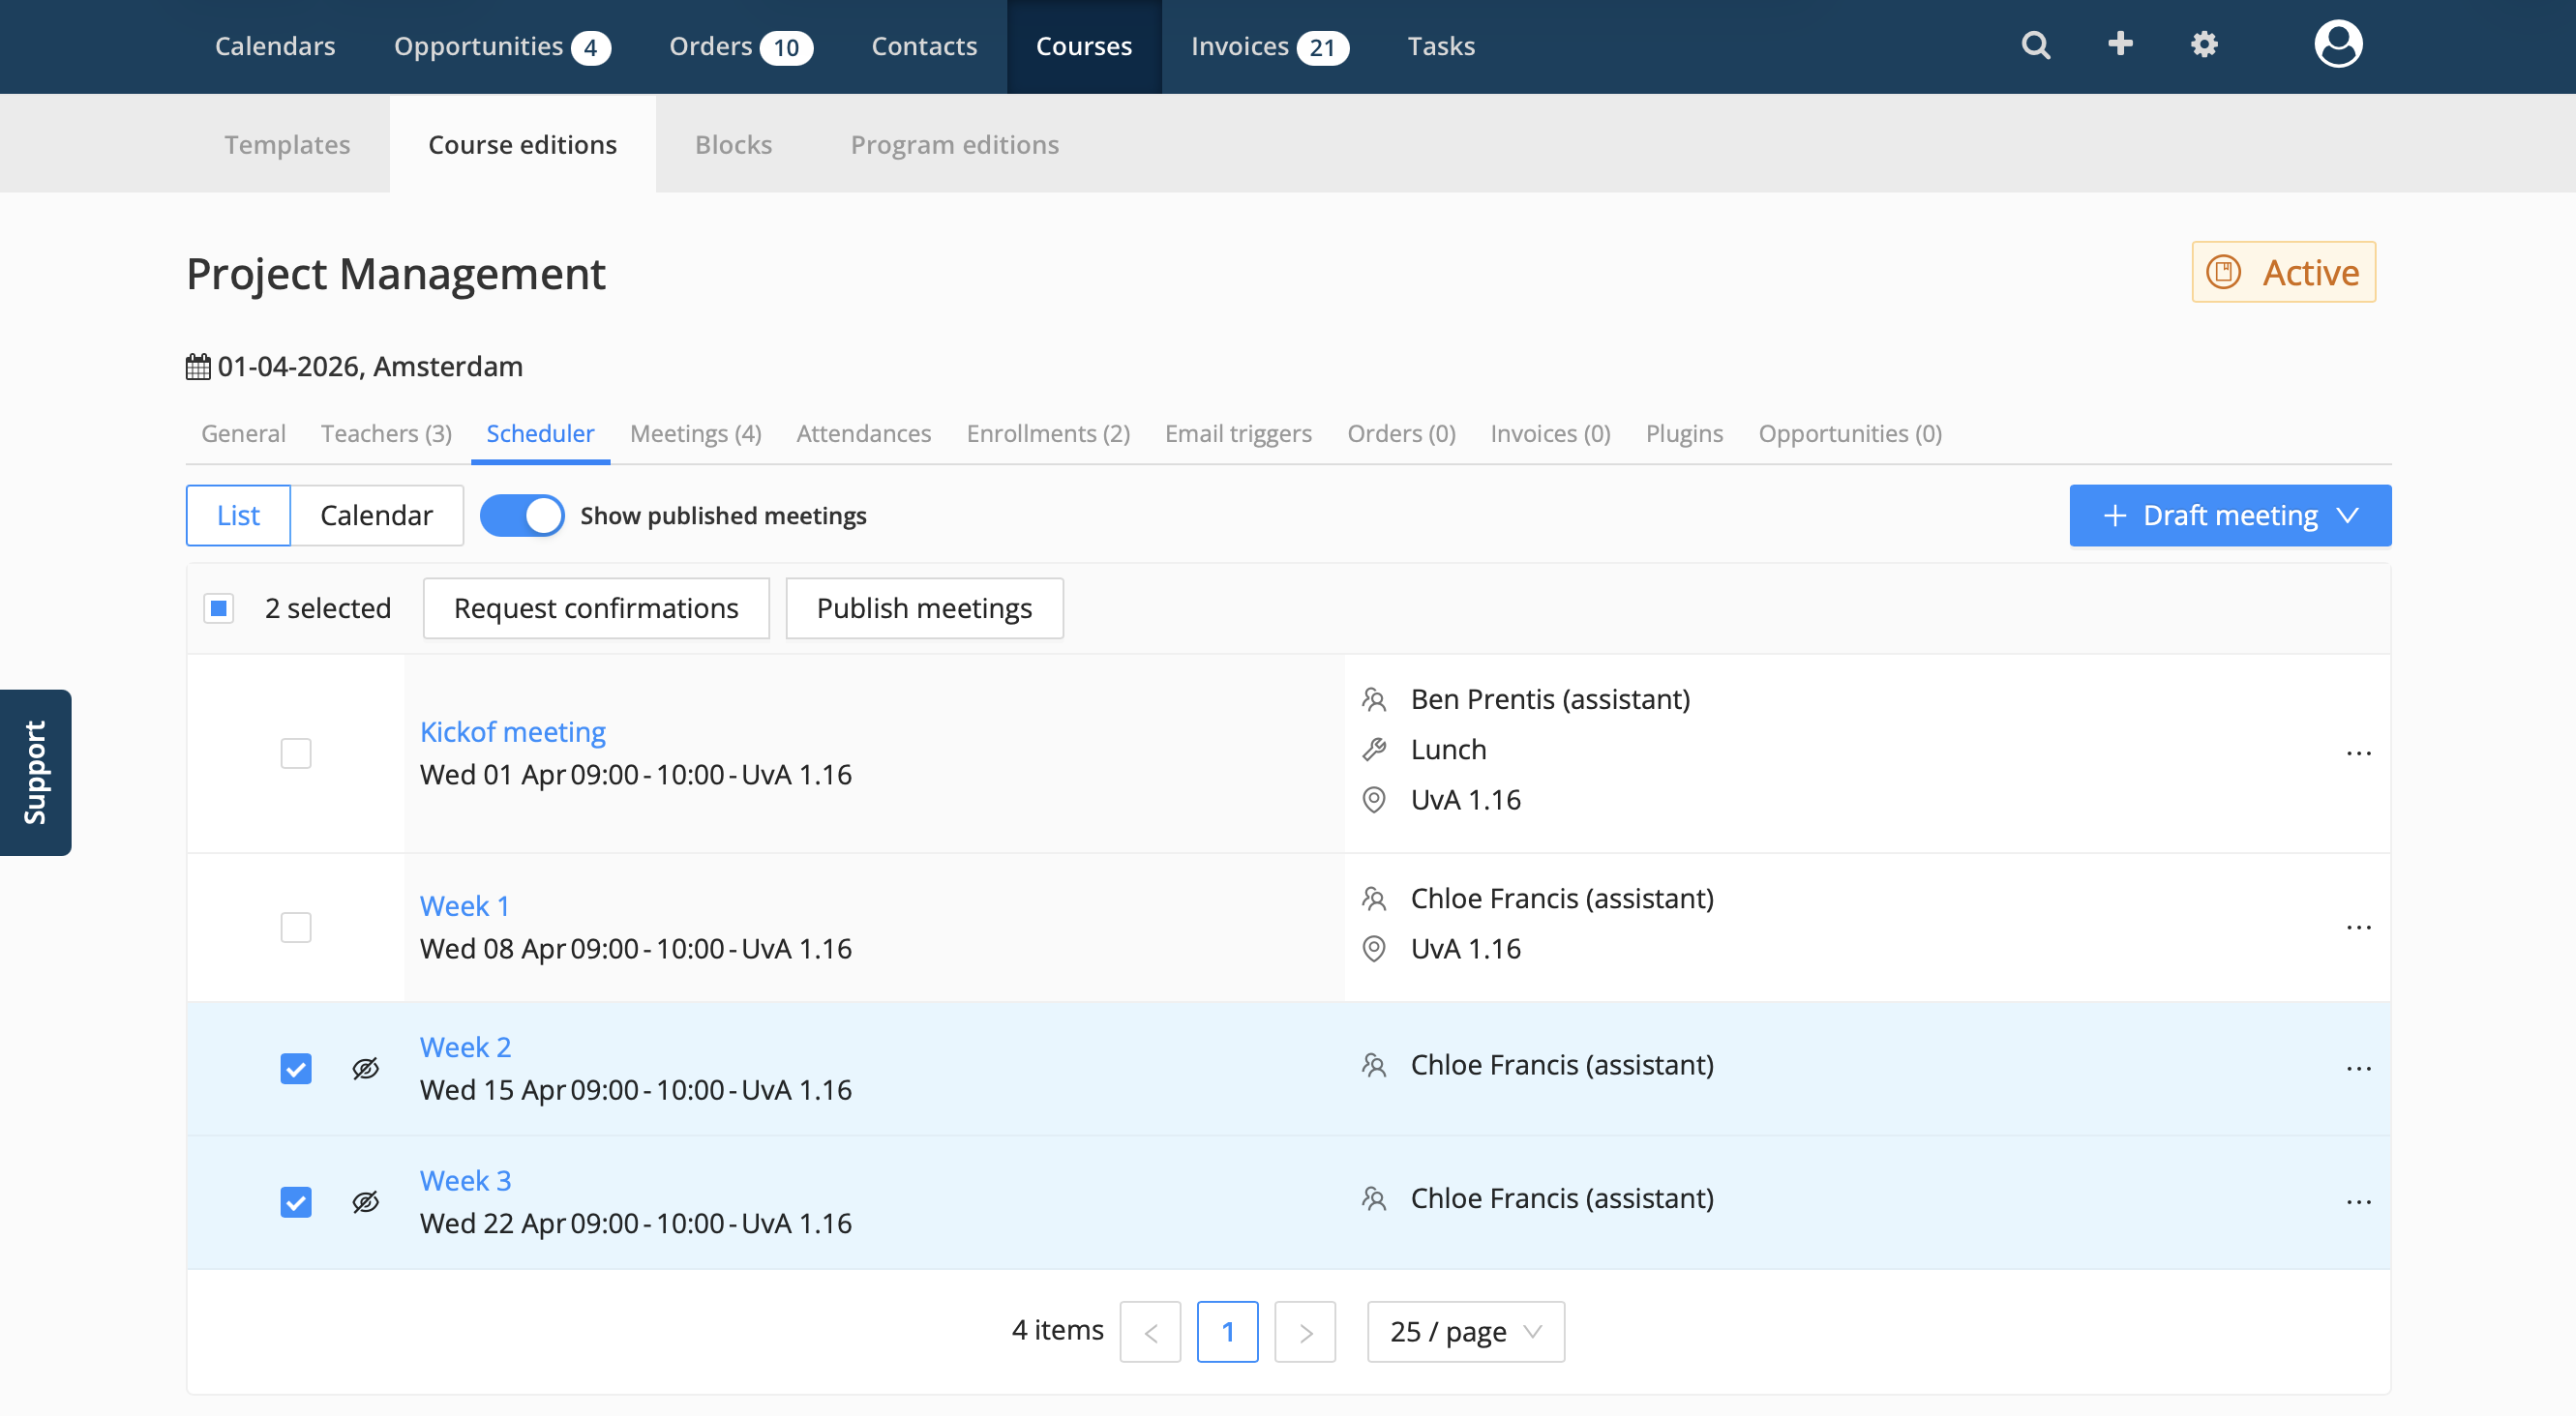Go to previous page arrow
This screenshot has width=2576, height=1416.
pos(1150,1332)
